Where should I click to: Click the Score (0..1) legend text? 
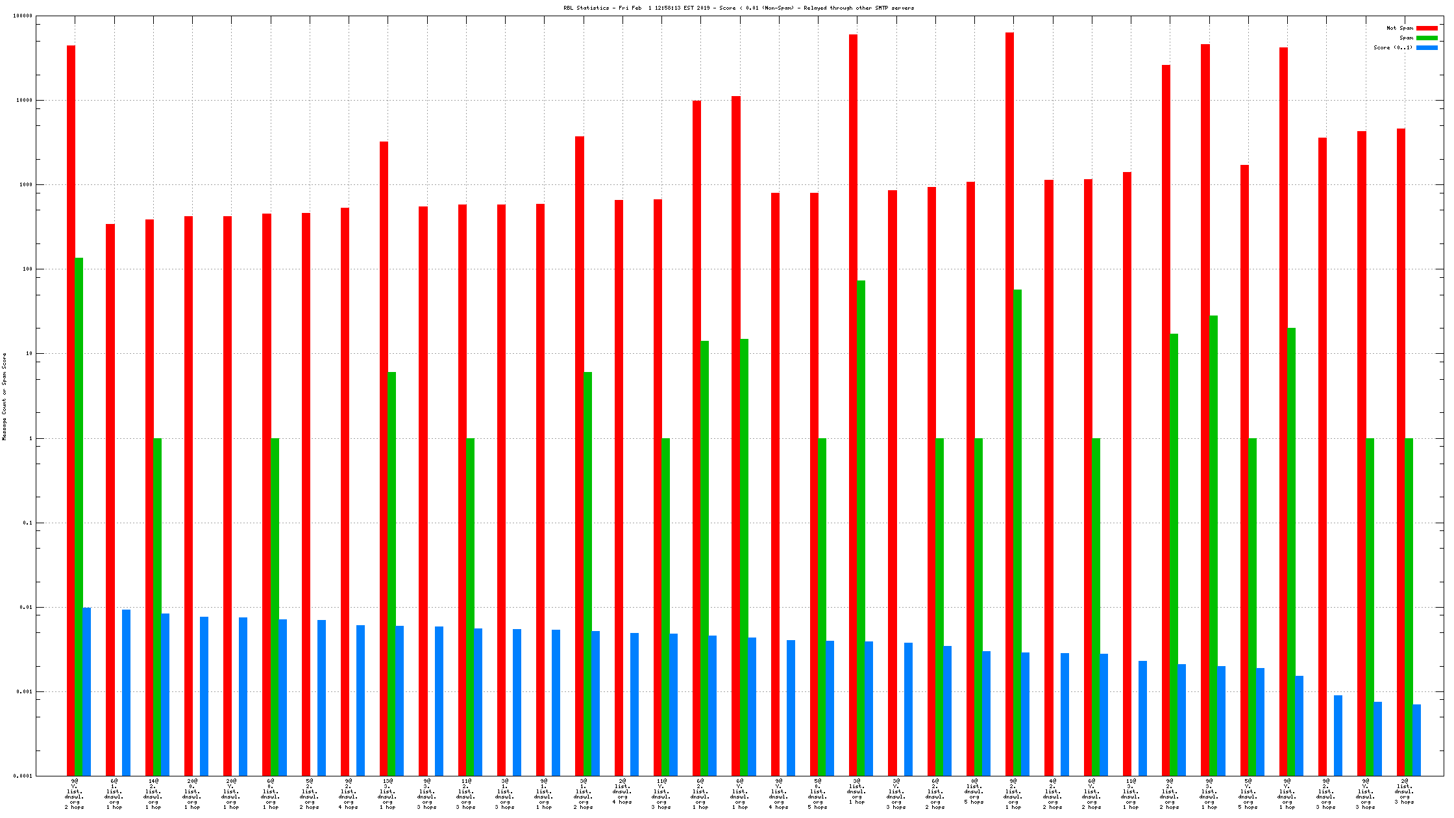coord(1393,48)
